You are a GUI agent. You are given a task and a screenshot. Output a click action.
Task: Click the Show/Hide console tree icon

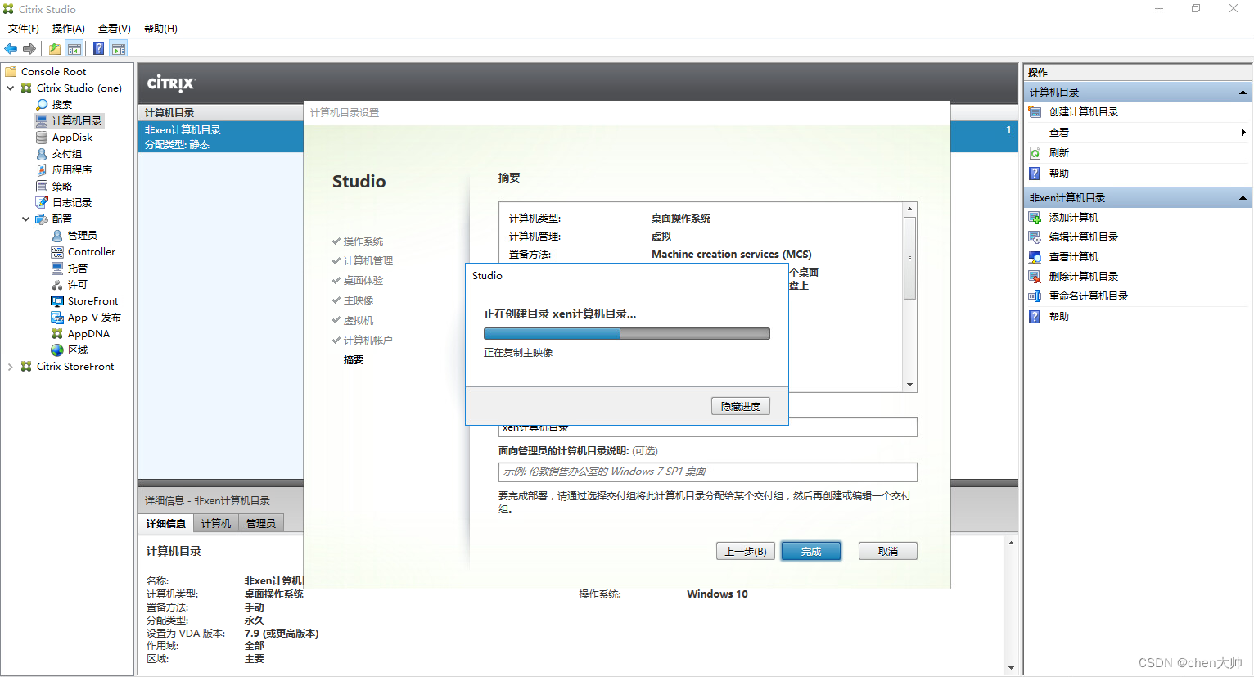[x=74, y=49]
